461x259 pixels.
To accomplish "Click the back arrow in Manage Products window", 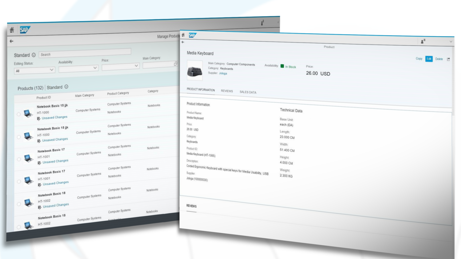I will (x=11, y=41).
